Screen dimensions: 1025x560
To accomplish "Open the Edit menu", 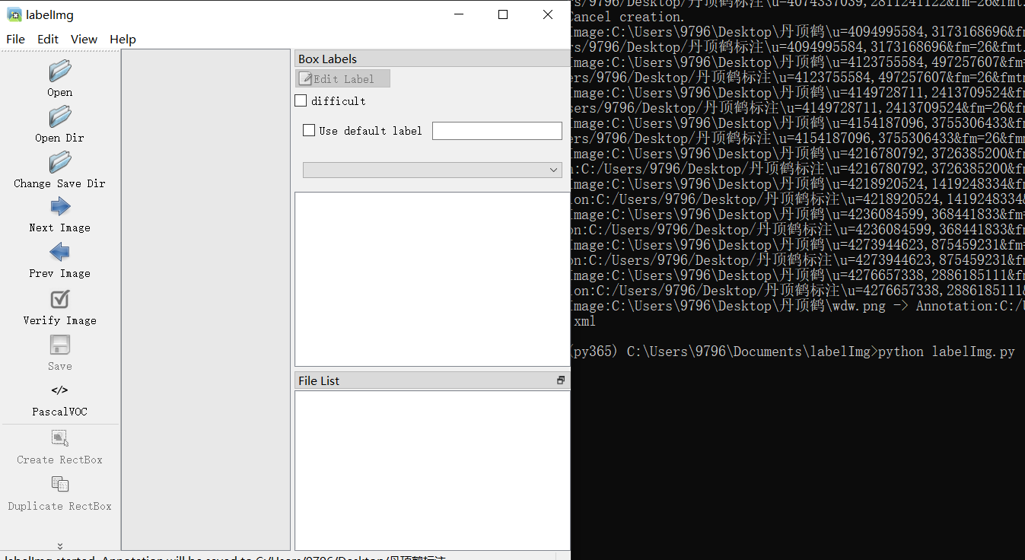I will pyautogui.click(x=48, y=40).
